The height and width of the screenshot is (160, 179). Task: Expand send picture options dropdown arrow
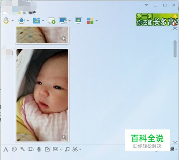(61, 149)
